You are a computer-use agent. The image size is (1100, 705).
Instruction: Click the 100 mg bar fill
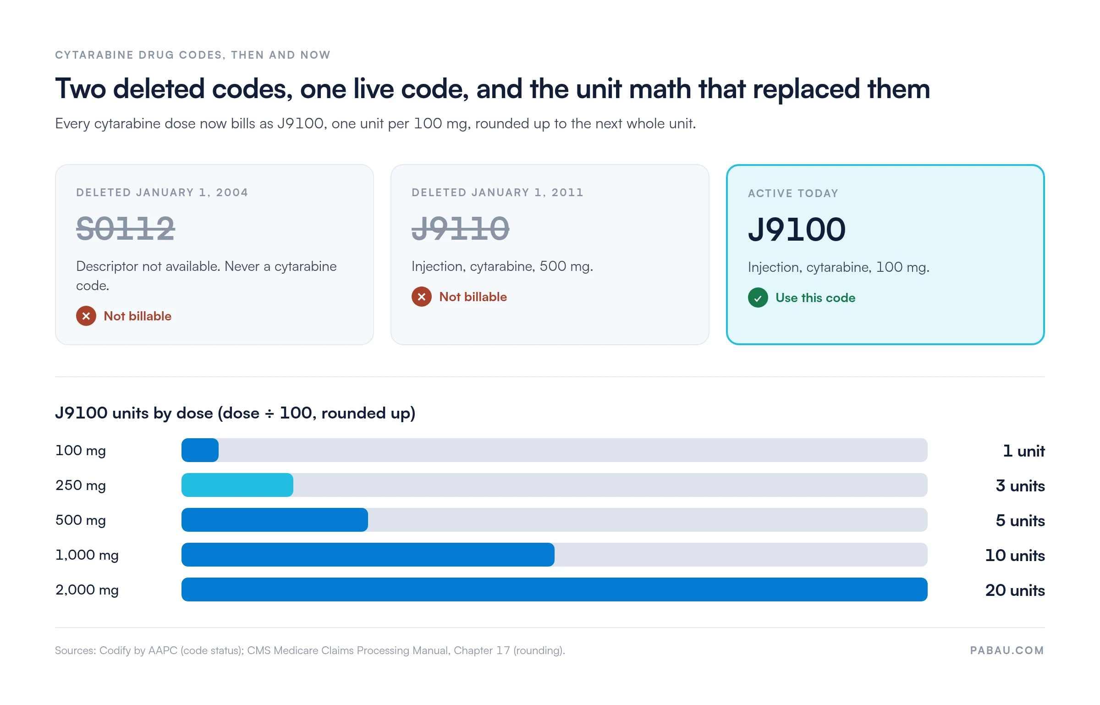[200, 450]
